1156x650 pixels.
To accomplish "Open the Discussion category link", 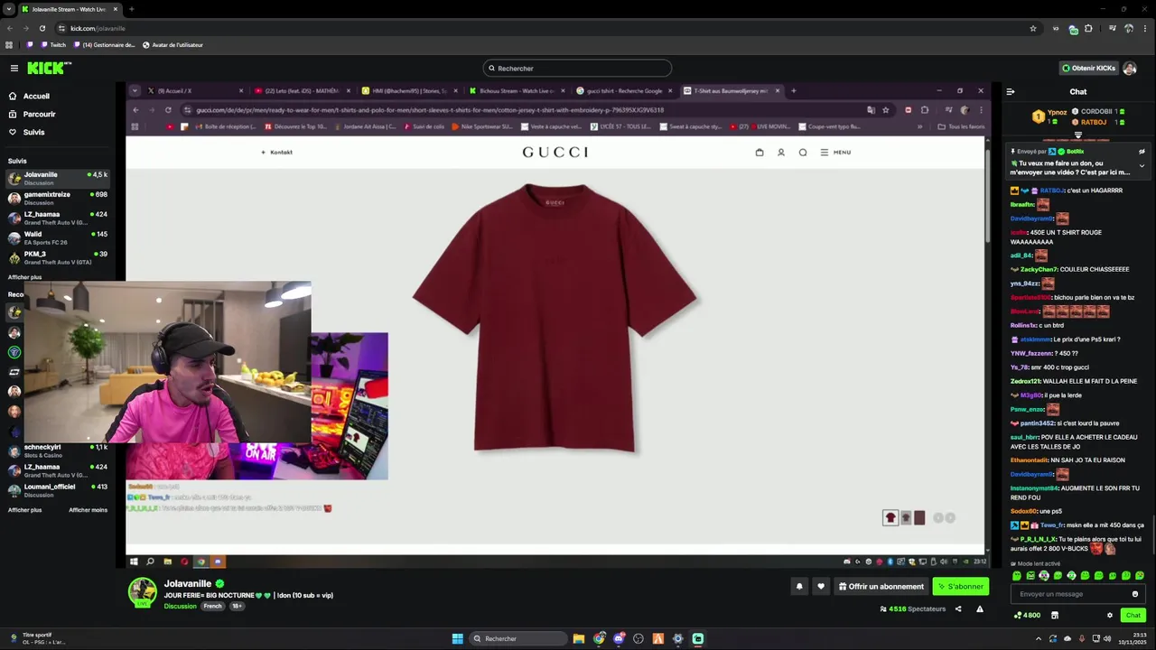I will coord(180,607).
